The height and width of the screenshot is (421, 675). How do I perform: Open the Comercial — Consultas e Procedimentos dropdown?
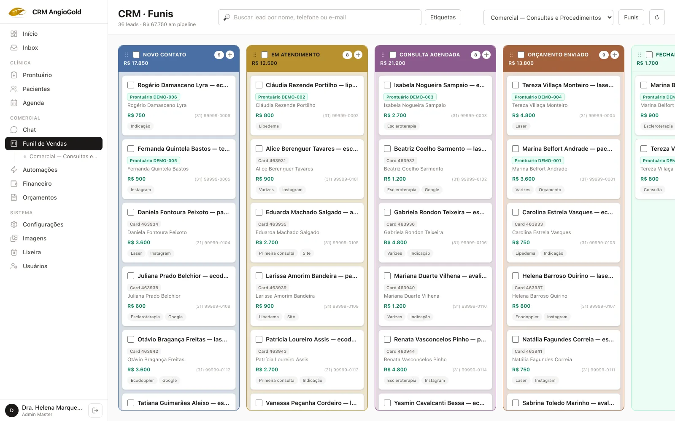[x=548, y=17]
